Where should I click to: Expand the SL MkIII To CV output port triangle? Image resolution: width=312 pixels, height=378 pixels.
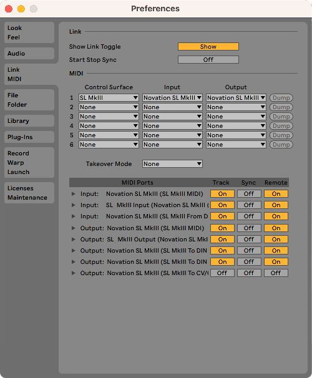coord(74,273)
